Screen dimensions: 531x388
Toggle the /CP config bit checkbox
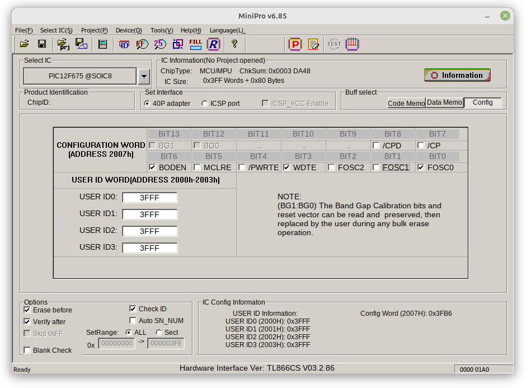point(421,146)
